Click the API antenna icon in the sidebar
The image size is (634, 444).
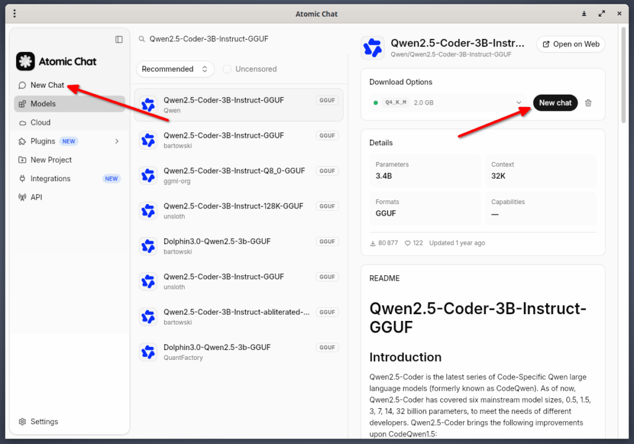(22, 197)
